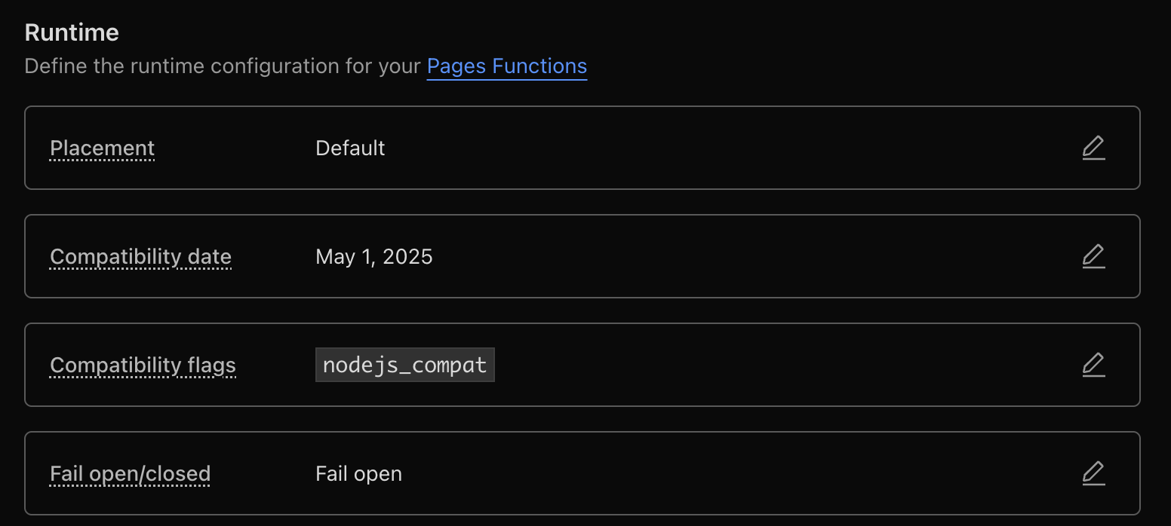Open the Fail open/closed editor via pencil icon
The image size is (1171, 526).
[1093, 473]
